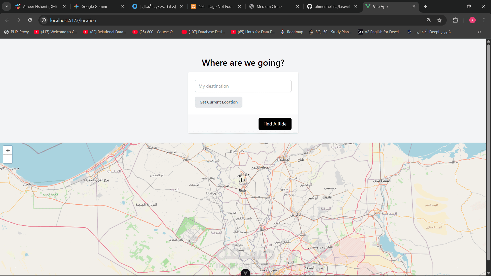Screen dimensions: 491x276
Task: Show hidden bookmarks with the chevron
Action: click(x=479, y=32)
